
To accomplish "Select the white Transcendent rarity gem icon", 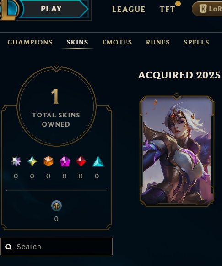I will [x=16, y=161].
